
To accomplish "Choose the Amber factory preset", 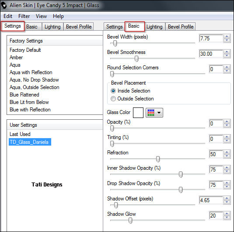I will pyautogui.click(x=16, y=57).
